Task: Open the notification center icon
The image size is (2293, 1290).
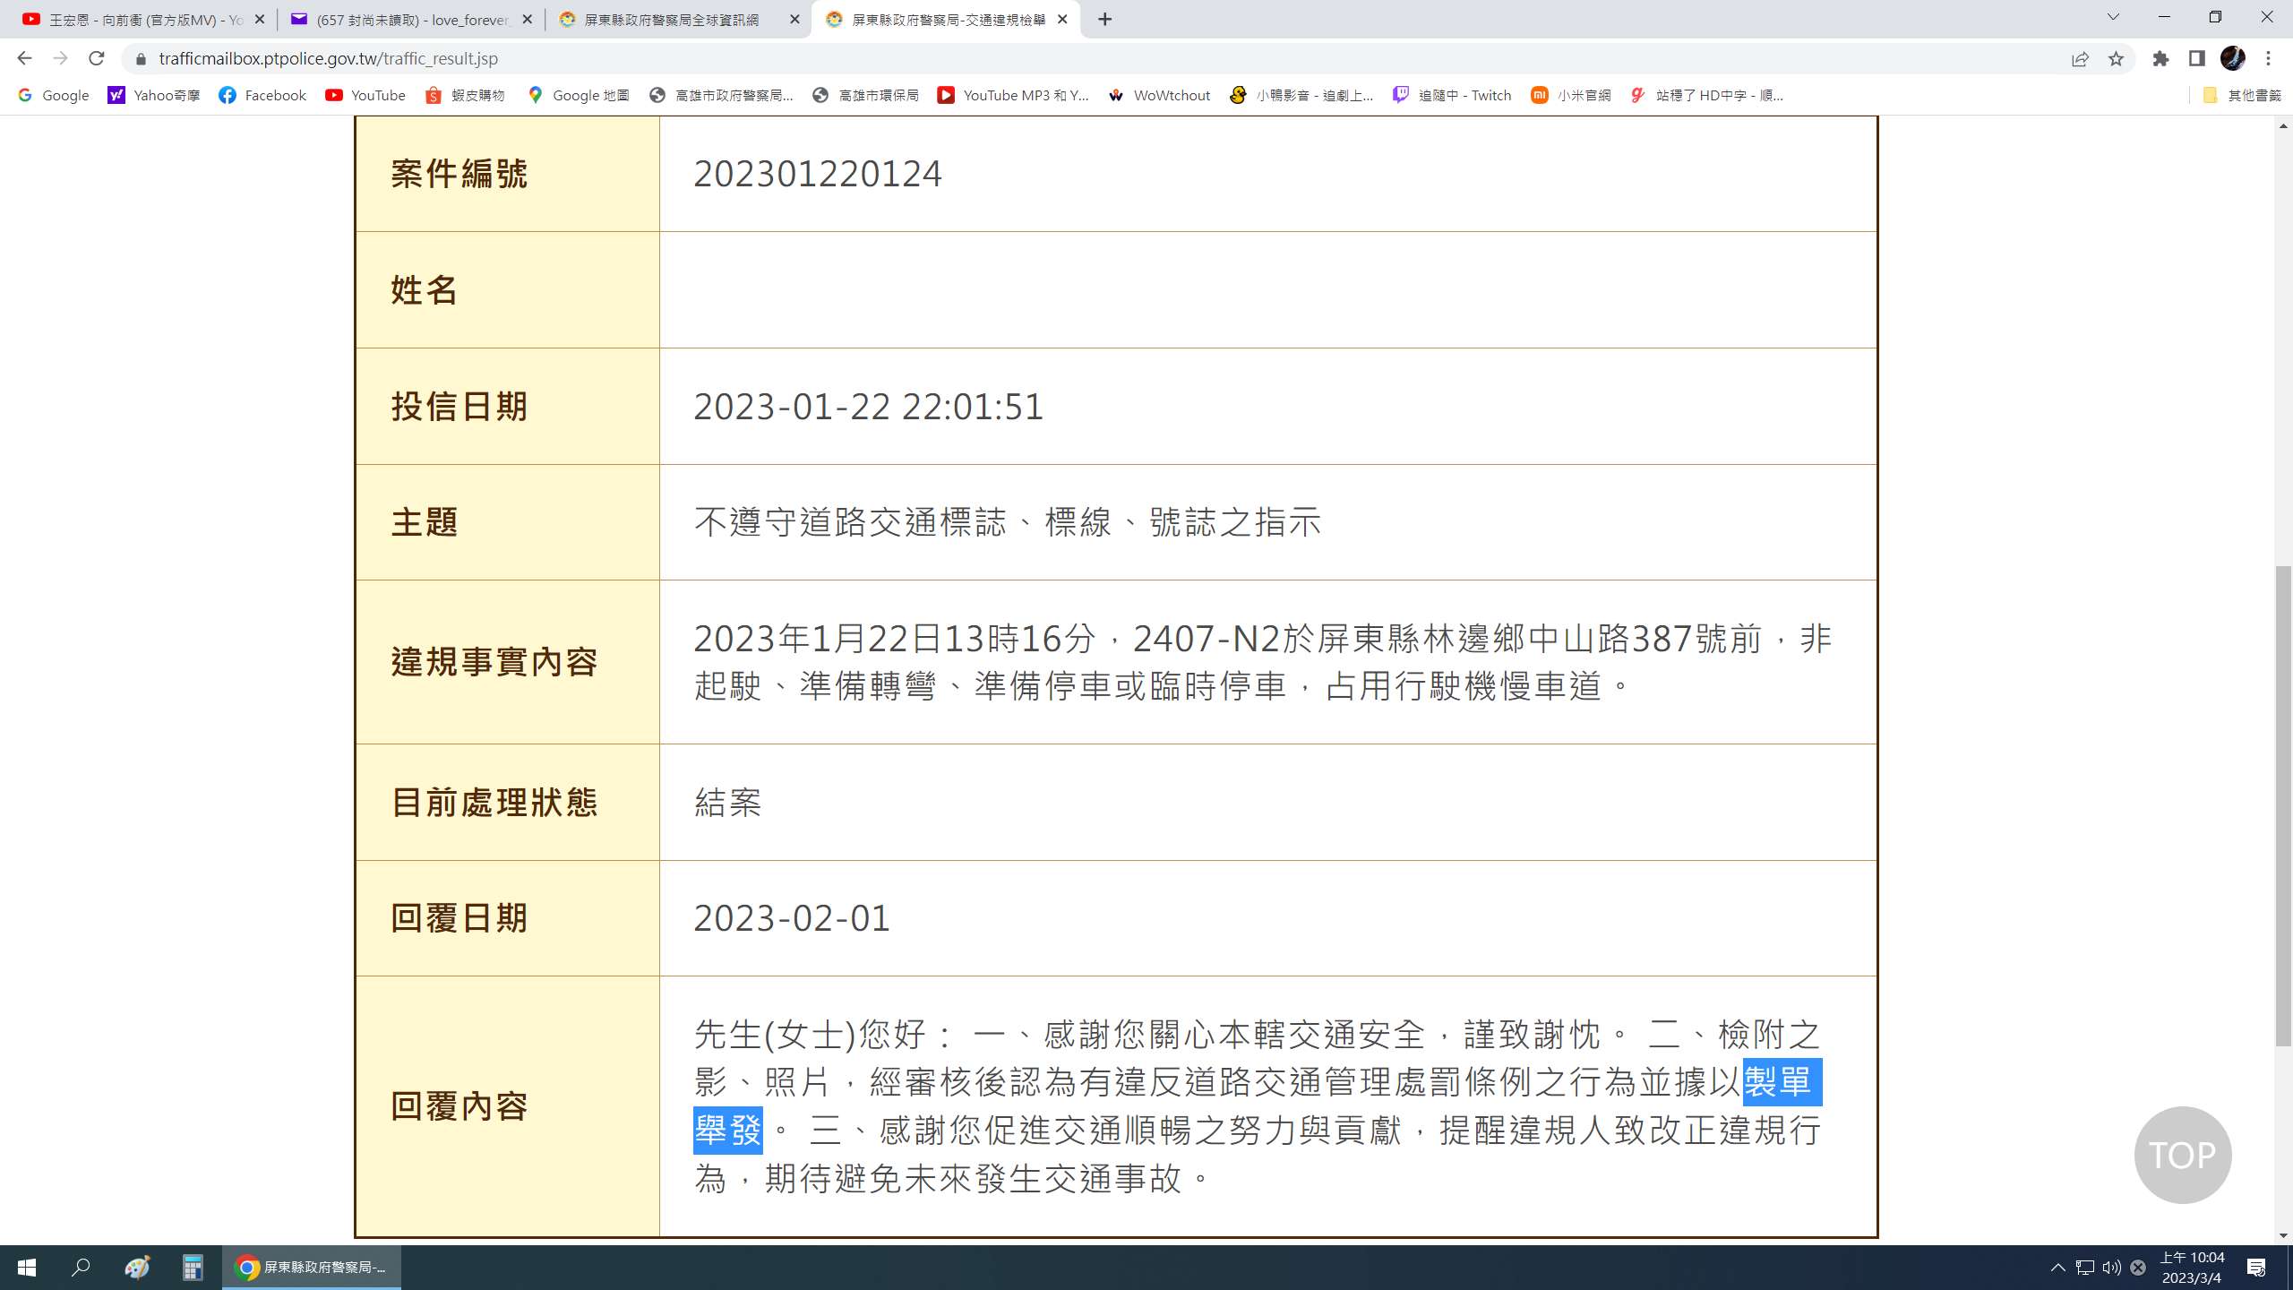Action: point(2256,1268)
